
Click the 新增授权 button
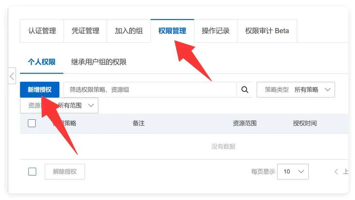coord(40,90)
